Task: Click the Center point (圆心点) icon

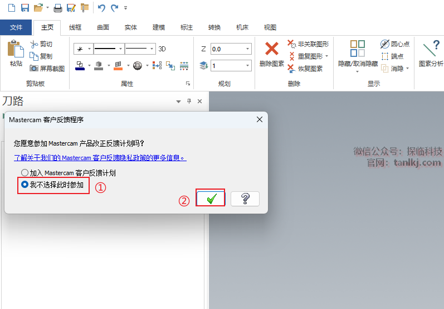Action: point(385,44)
